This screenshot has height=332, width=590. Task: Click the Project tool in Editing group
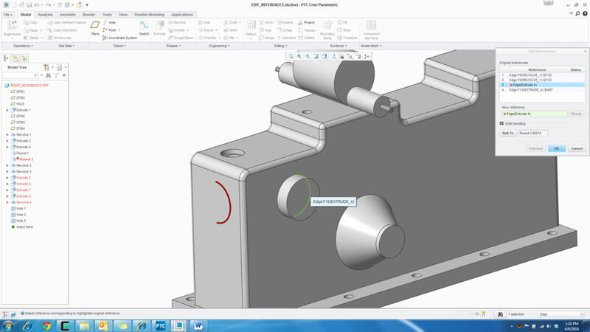tap(307, 22)
